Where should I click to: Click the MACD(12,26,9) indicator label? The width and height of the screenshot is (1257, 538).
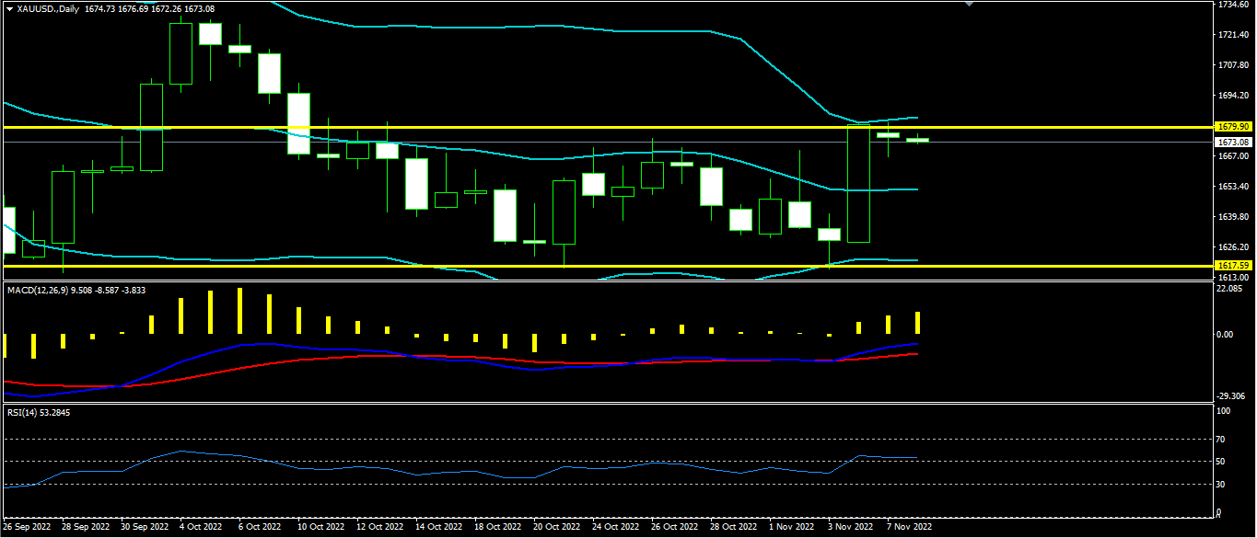coord(37,290)
